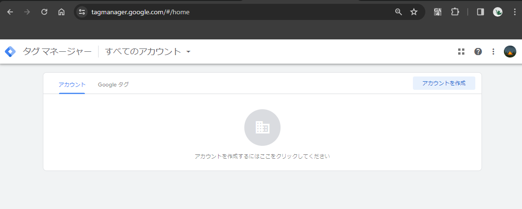Expand the すべてのアカウント account selector
The image size is (522, 209).
(148, 51)
